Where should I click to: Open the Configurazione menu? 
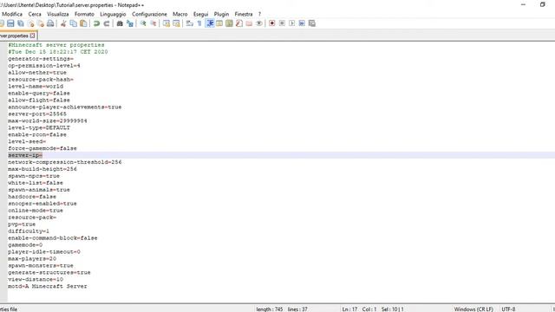click(x=149, y=14)
